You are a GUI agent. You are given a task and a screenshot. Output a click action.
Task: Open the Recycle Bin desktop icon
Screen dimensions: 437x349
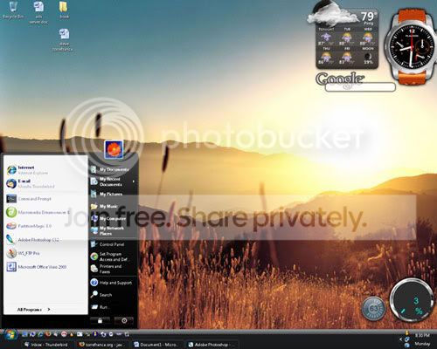[x=12, y=10]
